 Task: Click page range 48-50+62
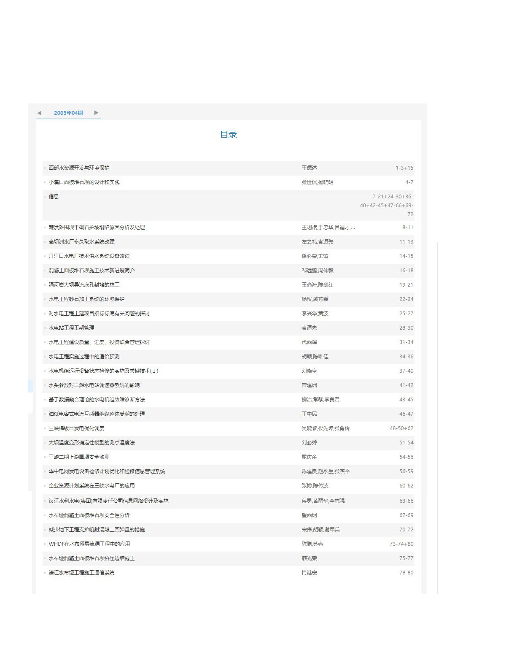click(401, 428)
